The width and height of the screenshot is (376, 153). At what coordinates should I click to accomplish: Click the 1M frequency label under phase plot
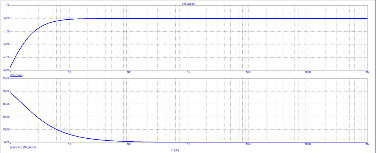[367, 144]
